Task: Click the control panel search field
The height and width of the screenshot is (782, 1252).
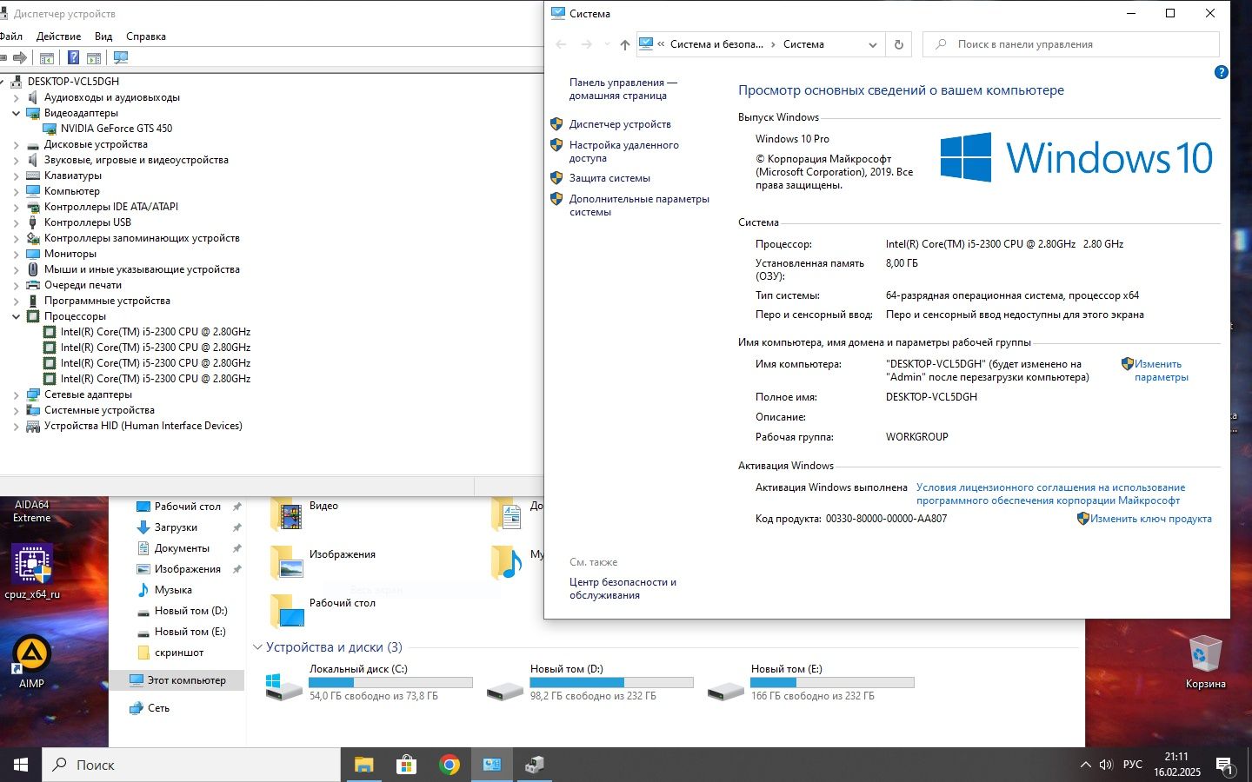Action: 1071,44
